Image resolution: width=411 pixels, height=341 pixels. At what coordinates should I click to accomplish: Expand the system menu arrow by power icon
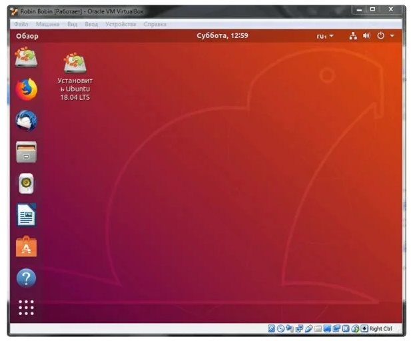(392, 36)
